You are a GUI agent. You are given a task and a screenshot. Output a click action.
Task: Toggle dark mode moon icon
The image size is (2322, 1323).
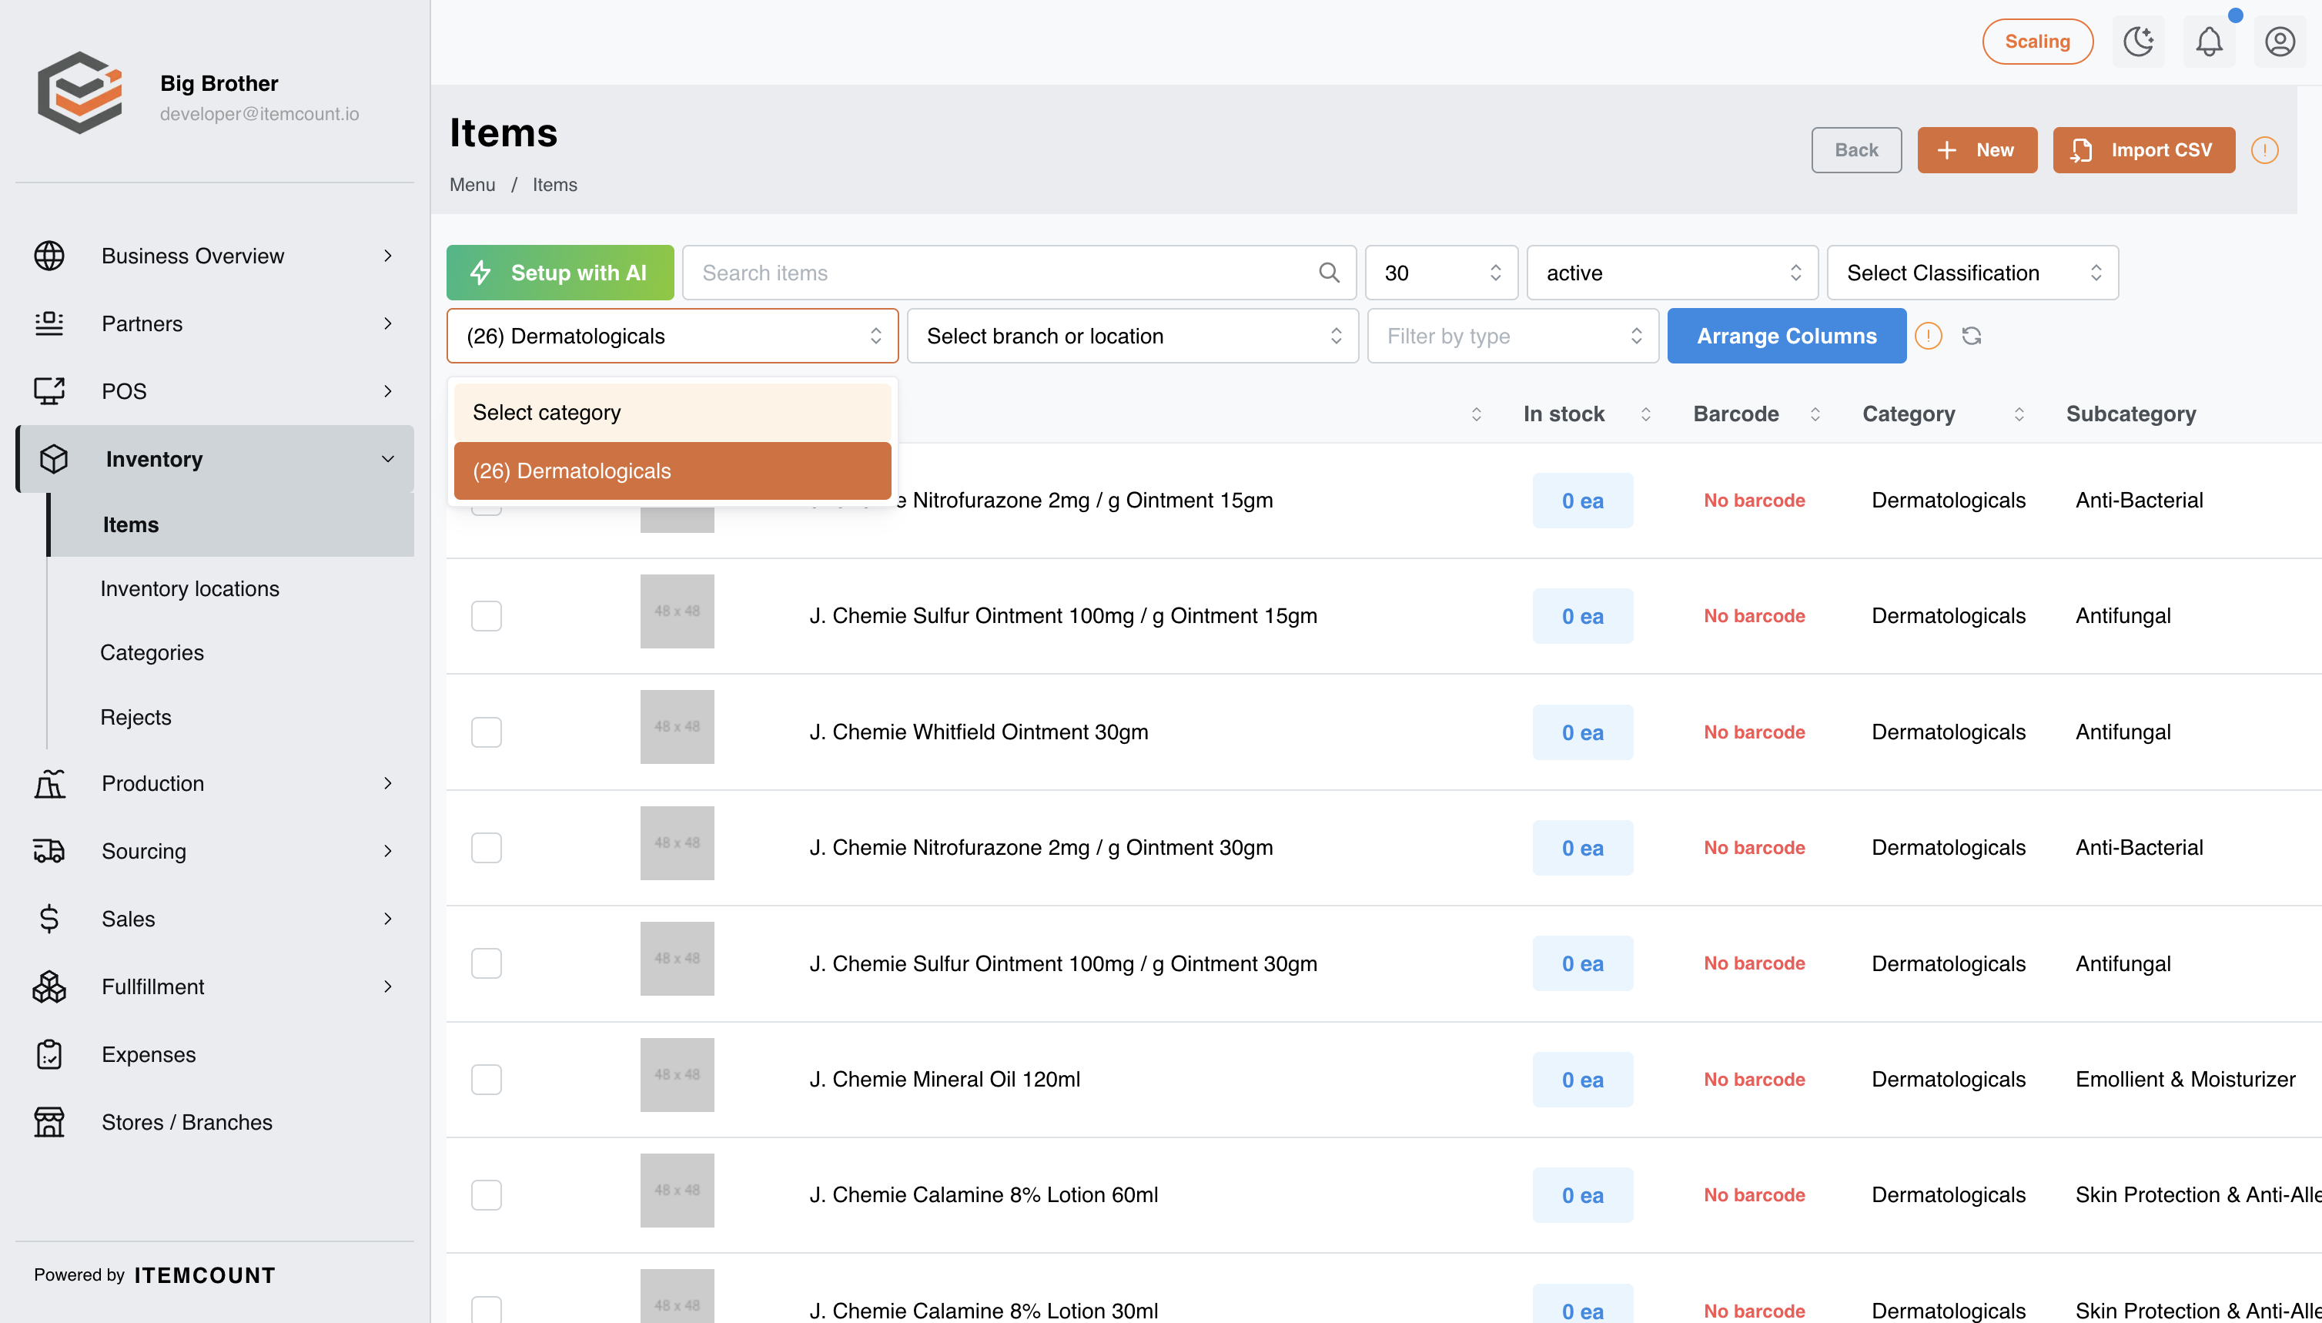[2139, 42]
